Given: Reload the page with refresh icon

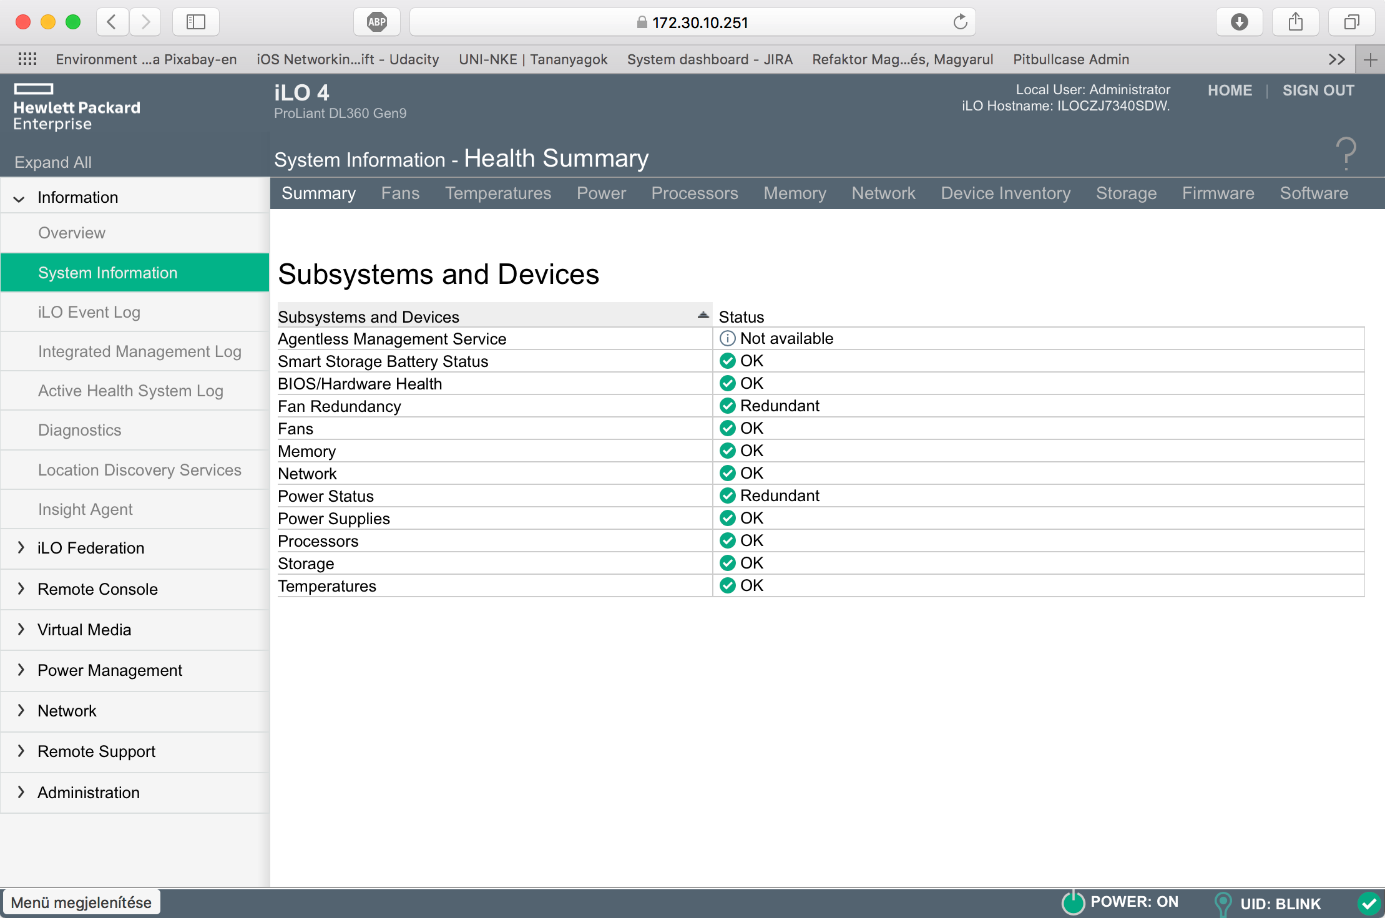Looking at the screenshot, I should (x=960, y=22).
